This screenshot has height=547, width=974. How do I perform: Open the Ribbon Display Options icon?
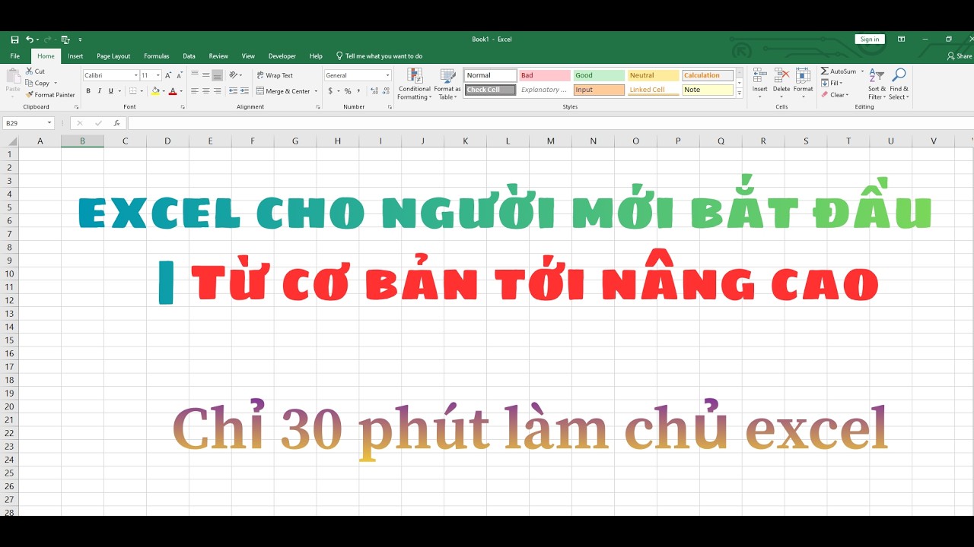coord(901,40)
